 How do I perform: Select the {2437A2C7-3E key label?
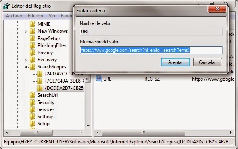tap(65, 74)
